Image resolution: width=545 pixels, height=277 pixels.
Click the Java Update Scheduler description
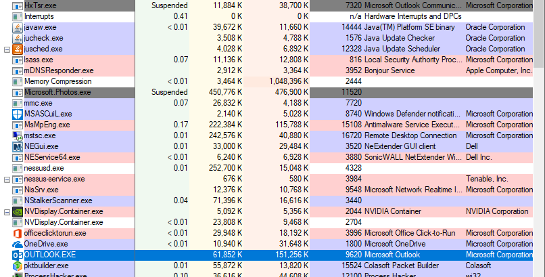pyautogui.click(x=402, y=49)
